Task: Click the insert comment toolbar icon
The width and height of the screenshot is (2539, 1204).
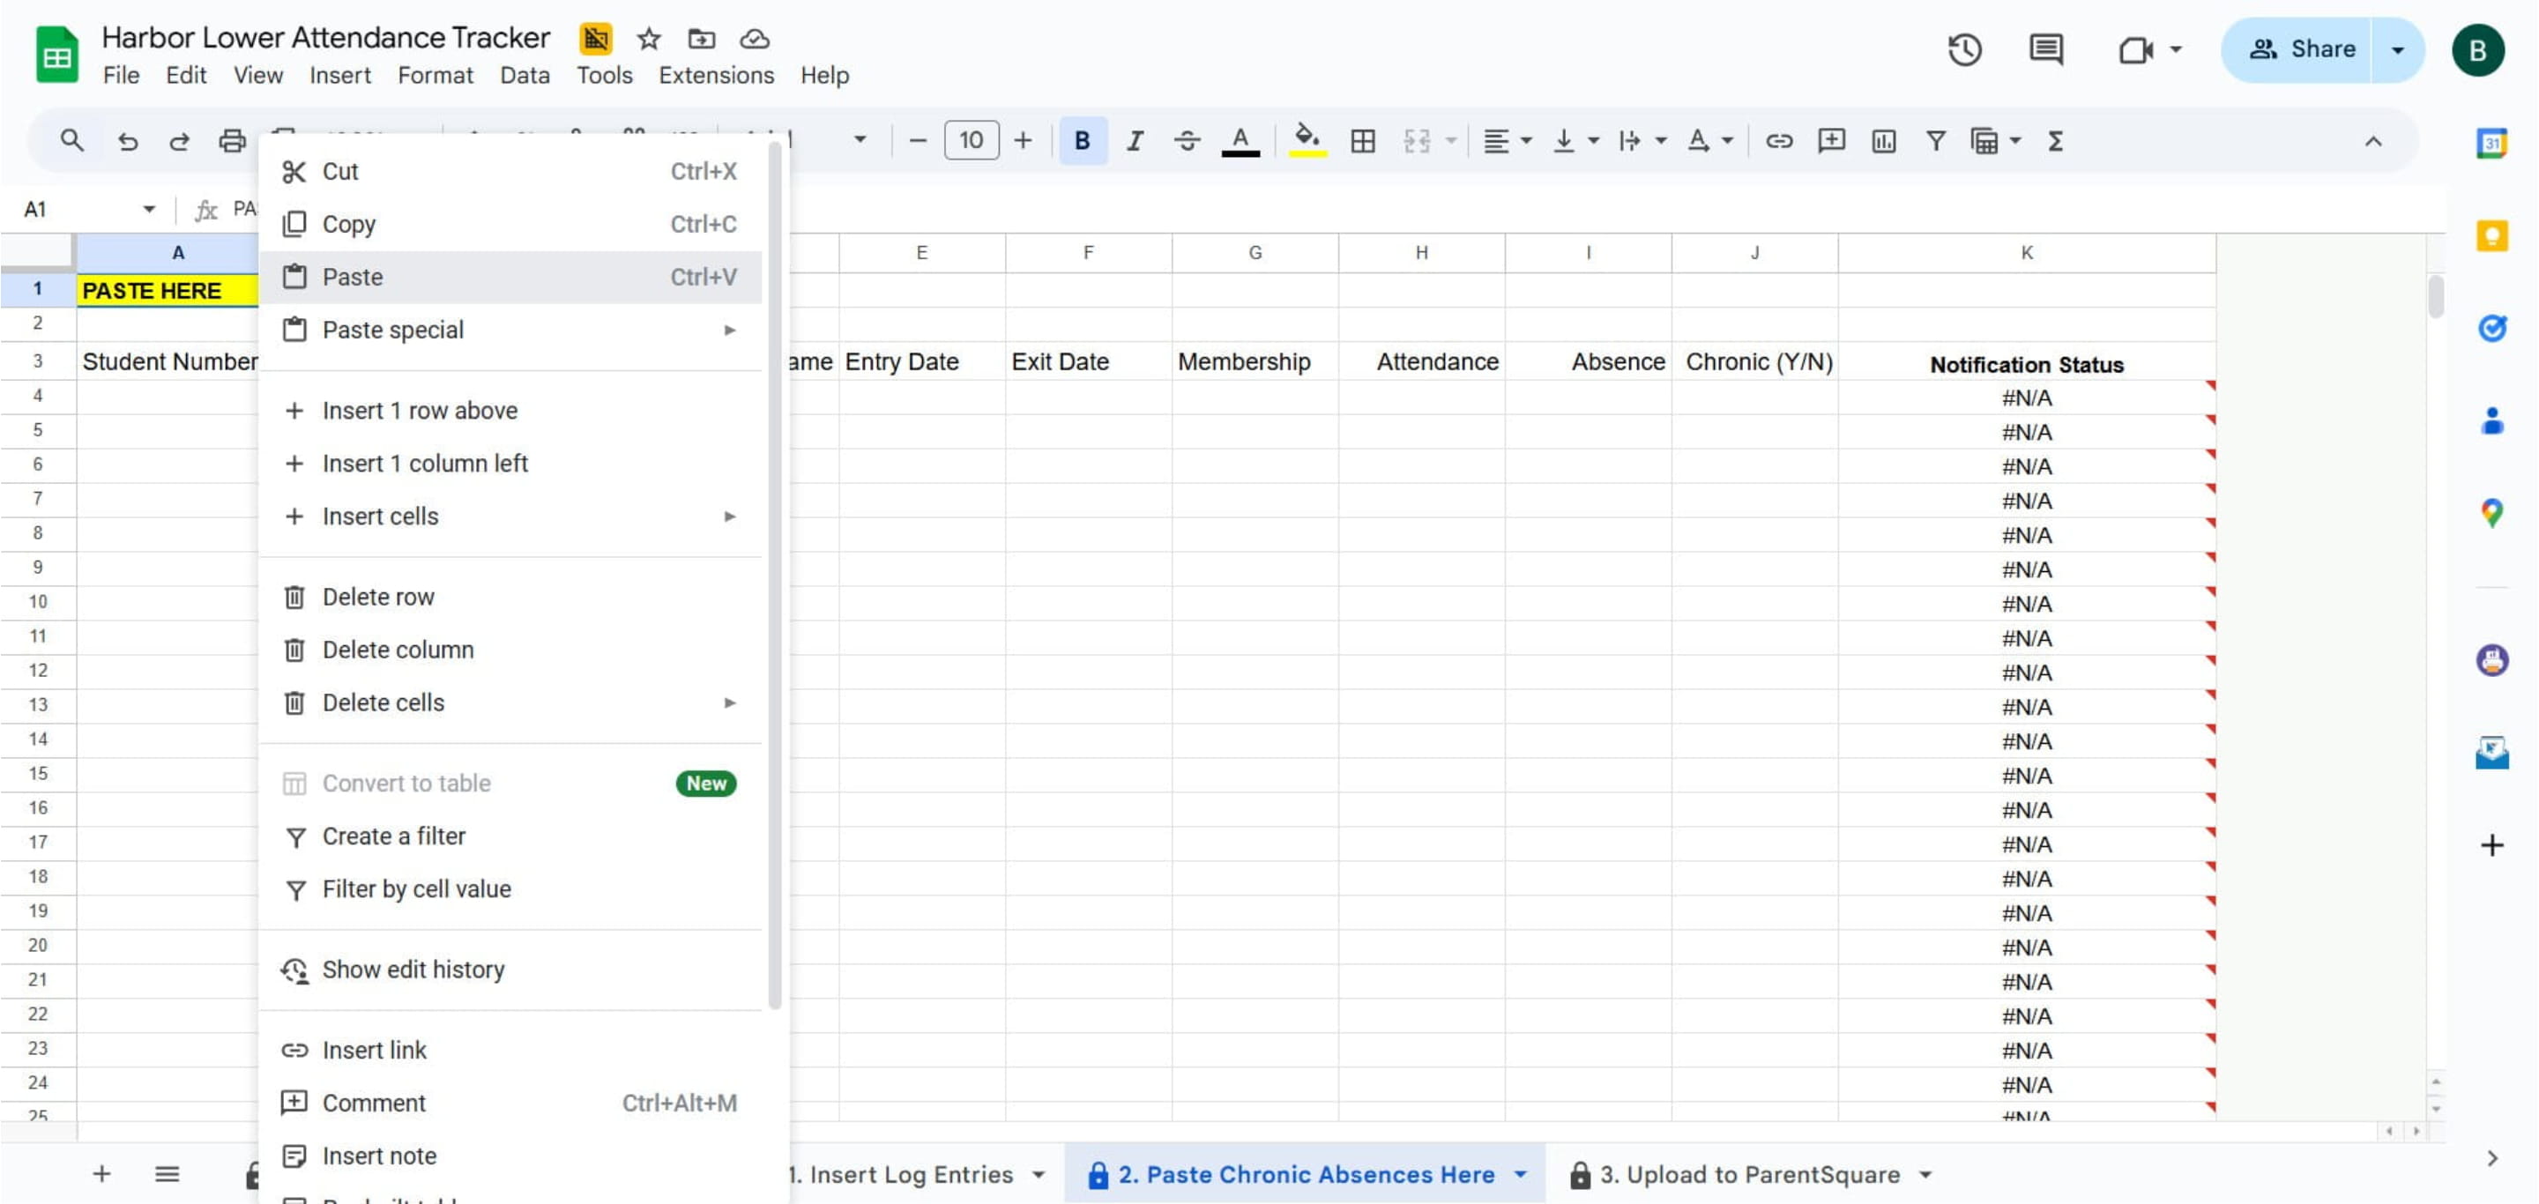Action: 1830,141
